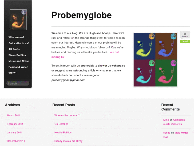The image size is (194, 146).
Task: Select 'Subscribe to us!' in sidebar
Action: point(18,43)
